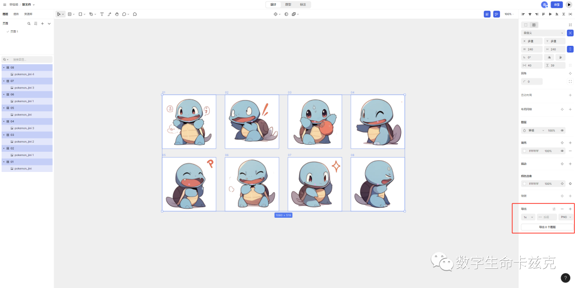This screenshot has height=288, width=575.
Task: Open the Layers tab in left panel
Action: pyautogui.click(x=5, y=14)
